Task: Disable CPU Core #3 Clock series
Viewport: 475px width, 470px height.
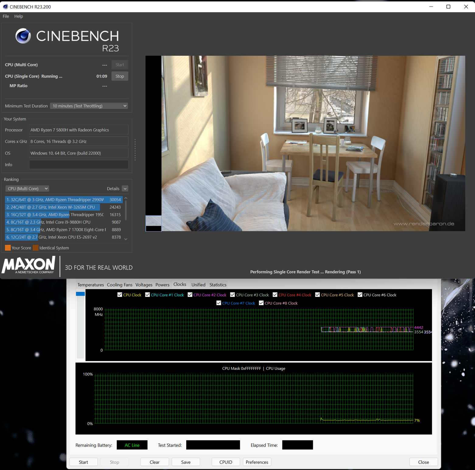Action: pyautogui.click(x=232, y=295)
